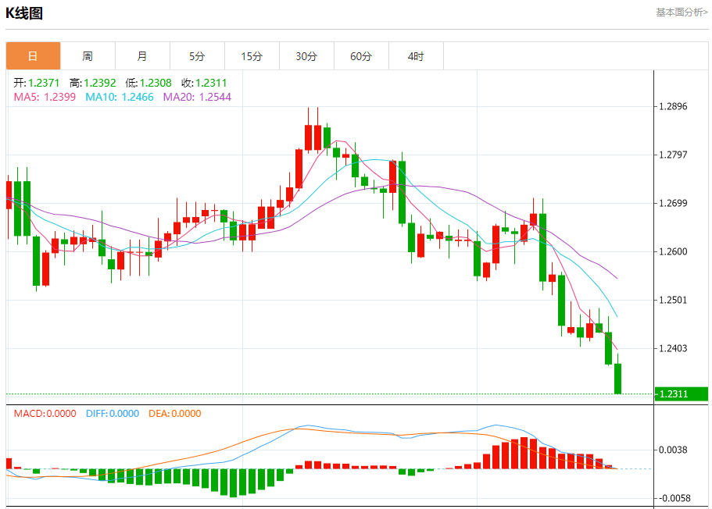Click the 高: 1.2392 high value
The width and height of the screenshot is (712, 509).
(x=93, y=83)
